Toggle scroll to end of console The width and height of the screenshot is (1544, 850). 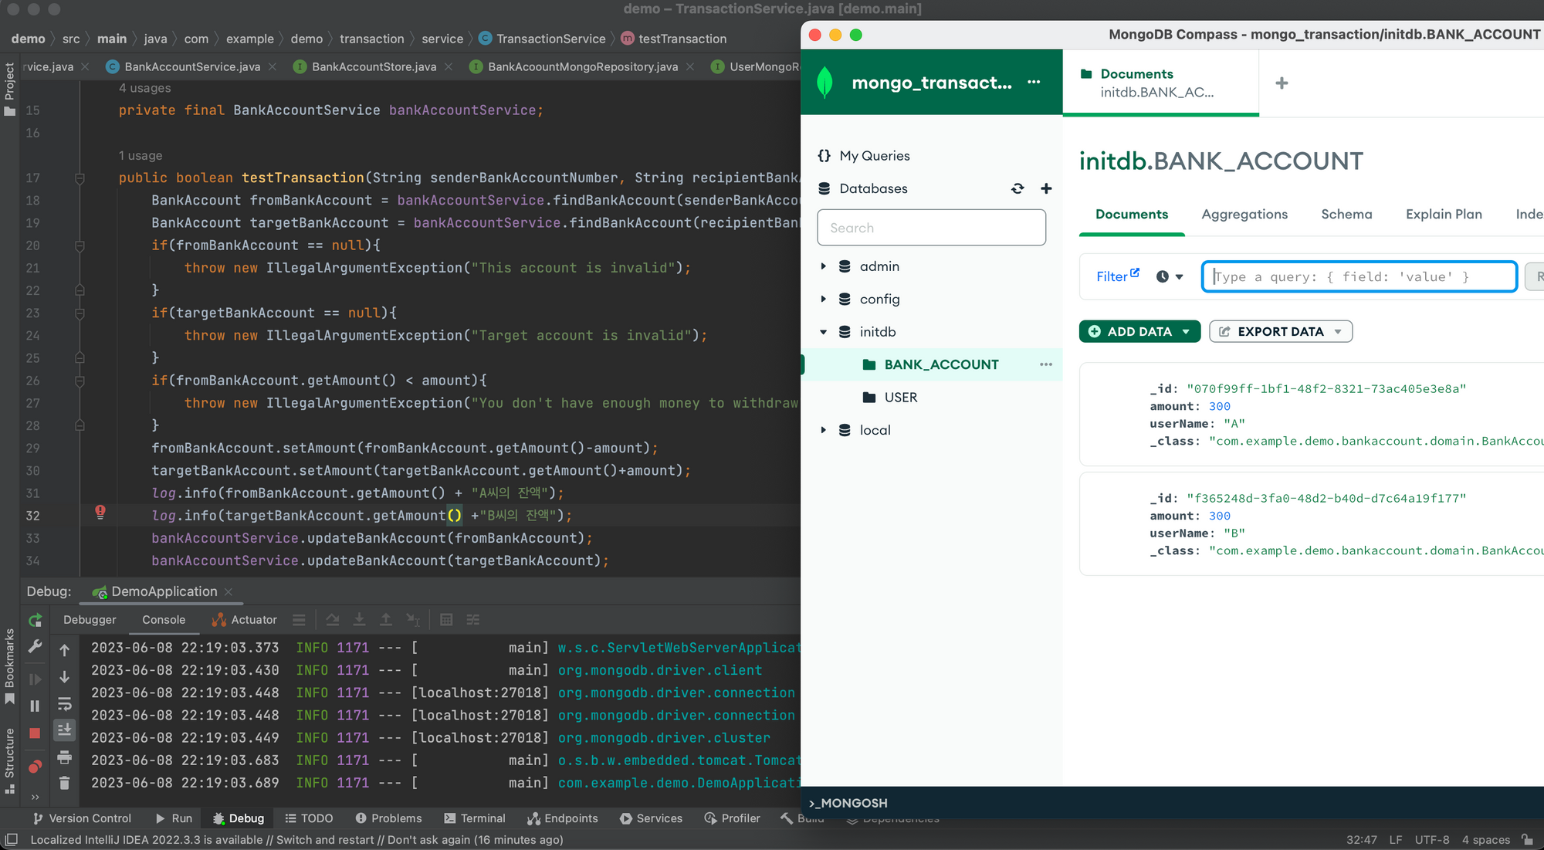(x=65, y=730)
